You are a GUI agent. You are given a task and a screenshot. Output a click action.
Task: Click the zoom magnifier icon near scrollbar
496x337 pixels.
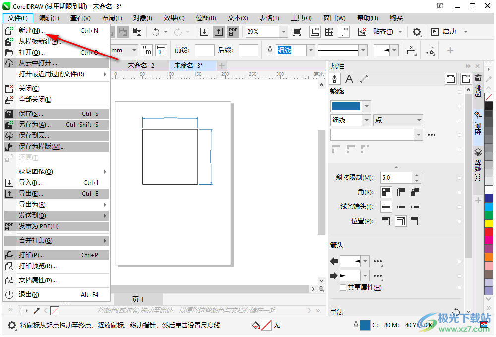pos(322,289)
